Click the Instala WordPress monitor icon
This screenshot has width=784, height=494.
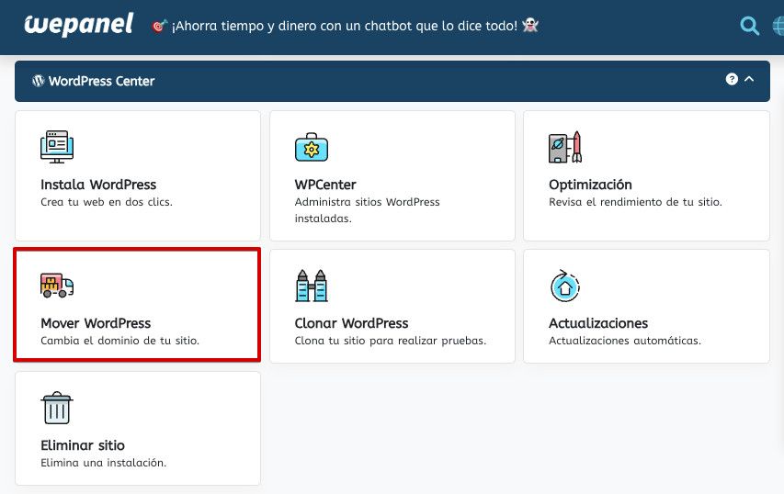pos(57,147)
